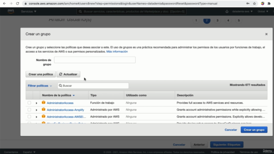Check the AdministratorAccess-Amplify policy checkbox

pos(29,110)
